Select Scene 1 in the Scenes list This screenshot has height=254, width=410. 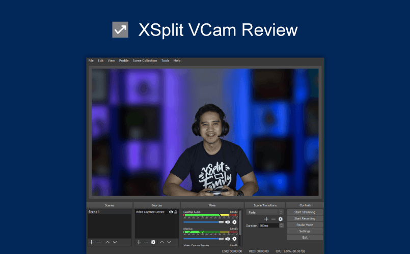110,212
